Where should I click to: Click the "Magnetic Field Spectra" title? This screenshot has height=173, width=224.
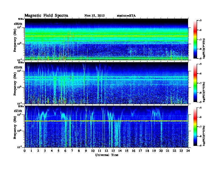click(x=46, y=16)
